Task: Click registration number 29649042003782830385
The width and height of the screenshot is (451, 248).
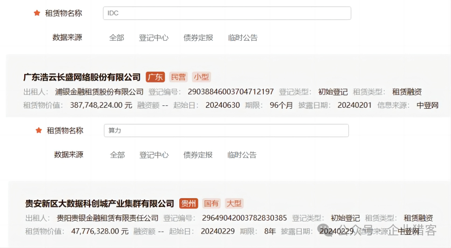Action: [x=244, y=218]
